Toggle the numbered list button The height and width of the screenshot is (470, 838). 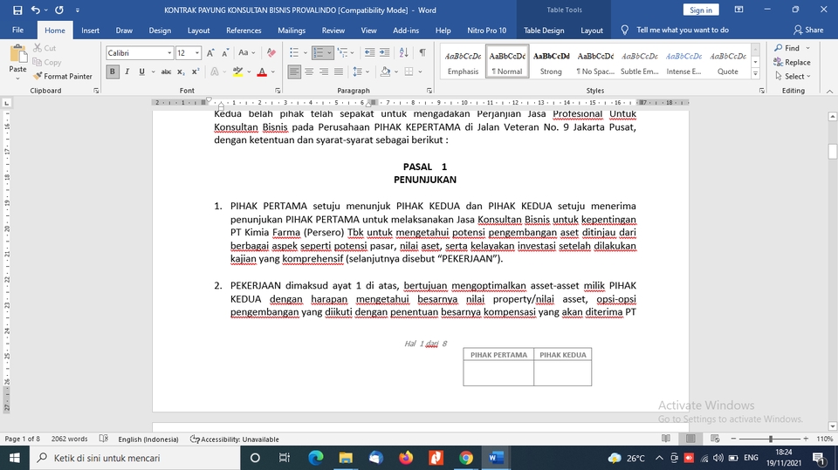319,52
